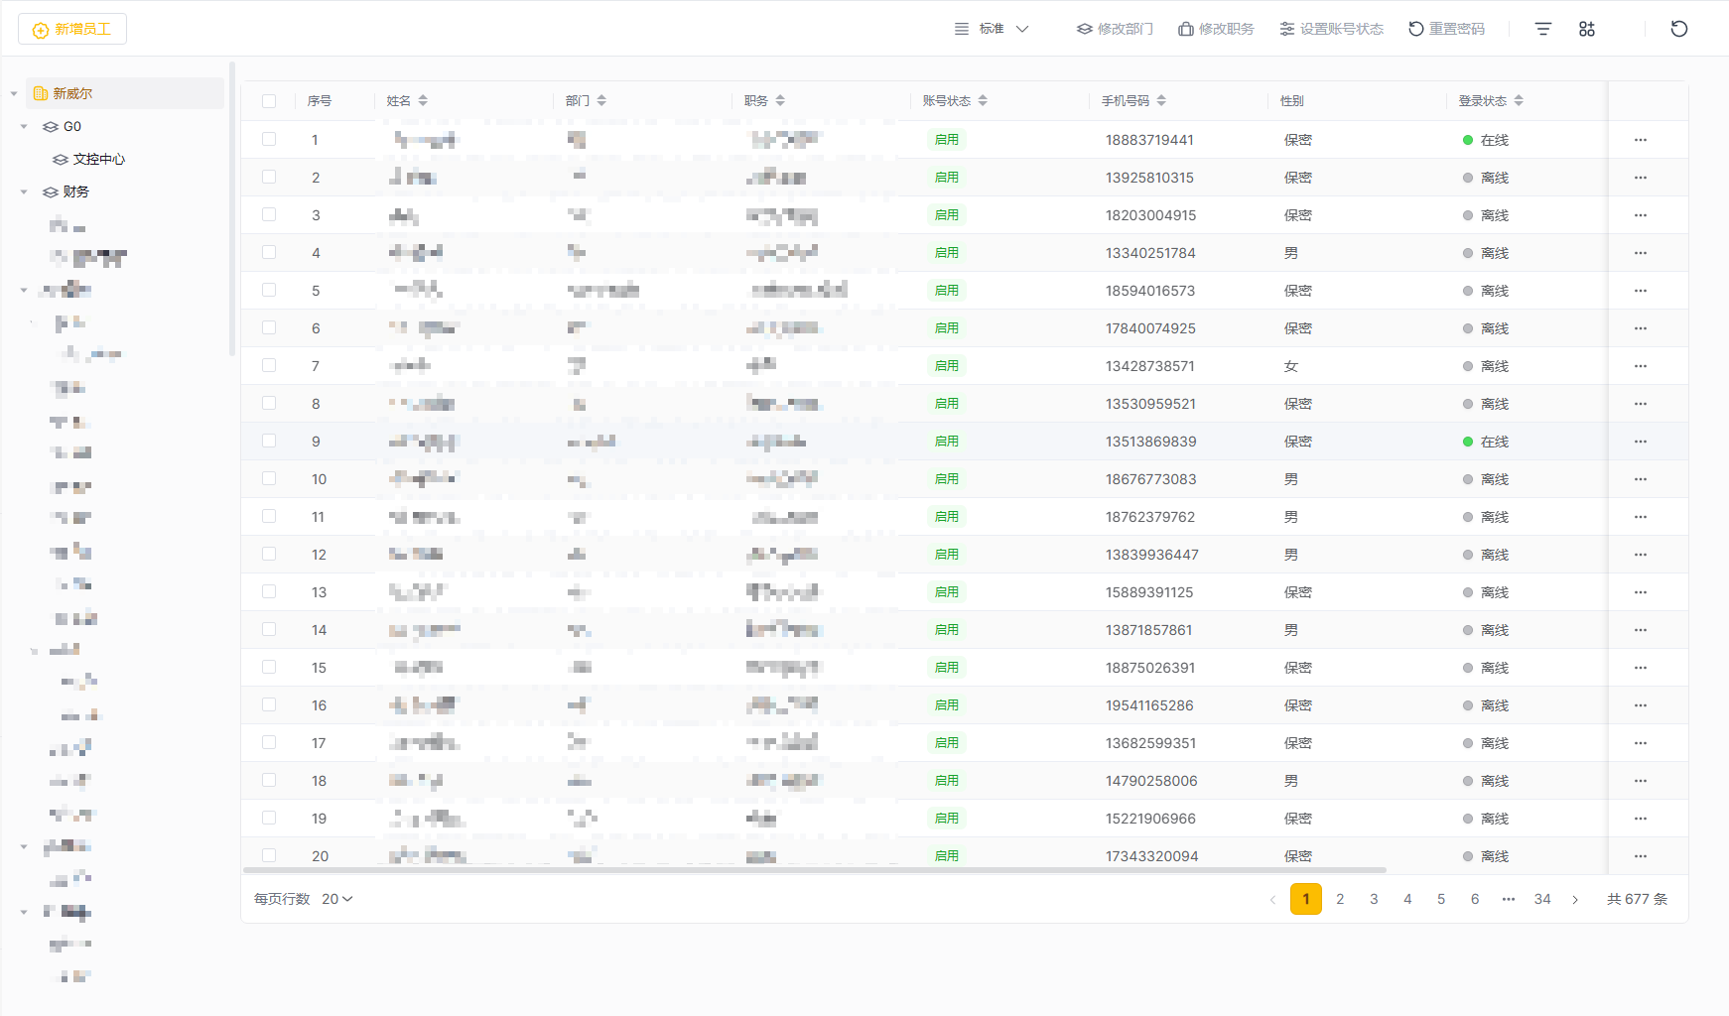Viewport: 1729px width, 1016px height.
Task: Click the current page 1 button
Action: (1306, 899)
